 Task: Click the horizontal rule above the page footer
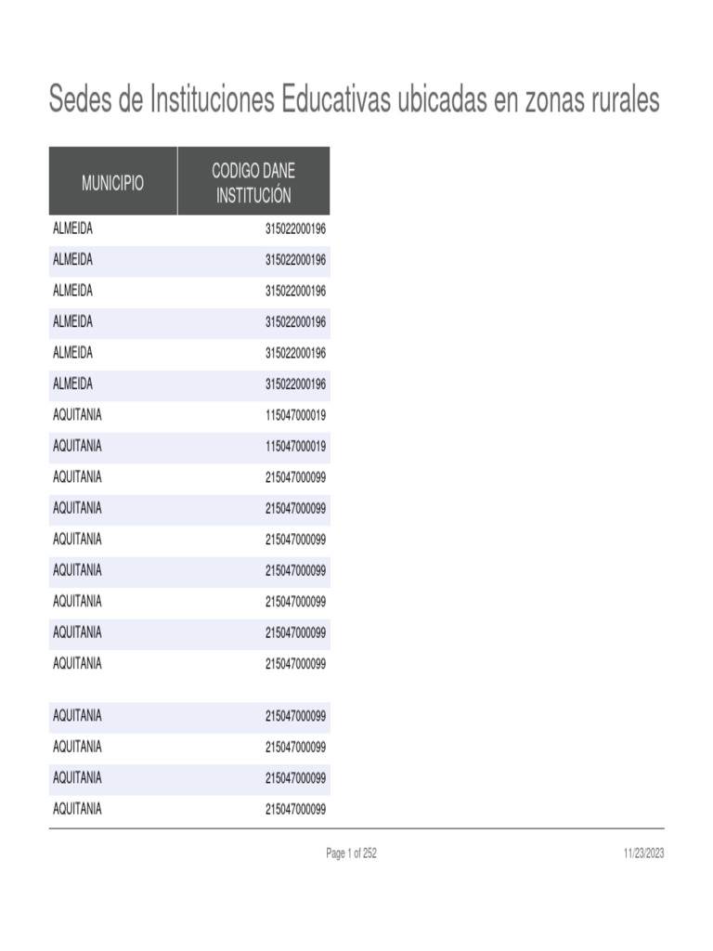356,828
